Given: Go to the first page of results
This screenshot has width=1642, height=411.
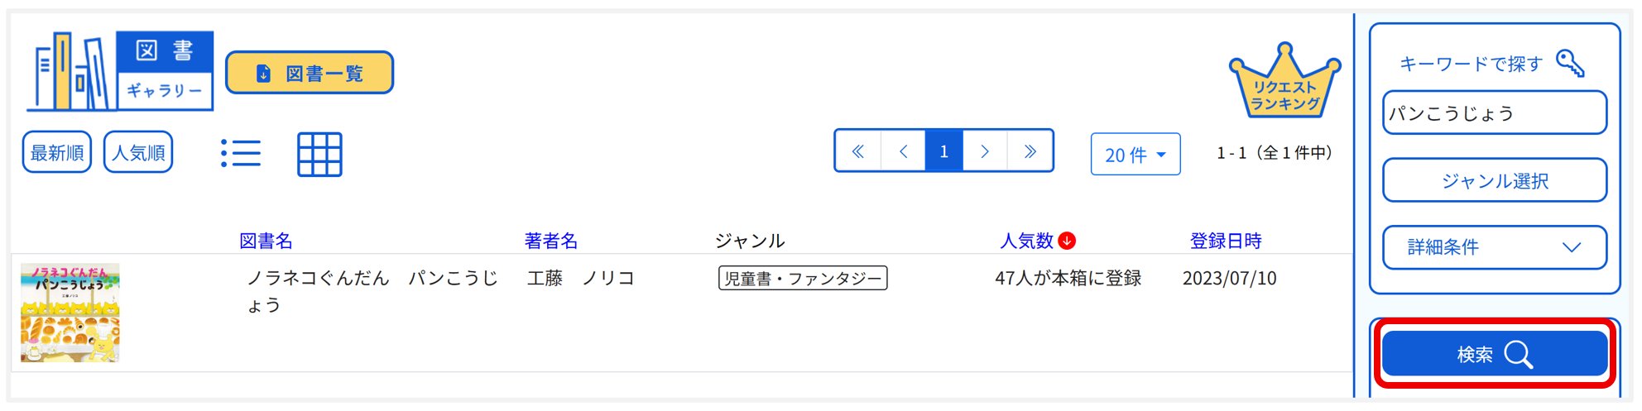Looking at the screenshot, I should (858, 151).
